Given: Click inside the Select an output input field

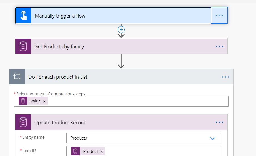Looking at the screenshot, I should click(121, 101).
